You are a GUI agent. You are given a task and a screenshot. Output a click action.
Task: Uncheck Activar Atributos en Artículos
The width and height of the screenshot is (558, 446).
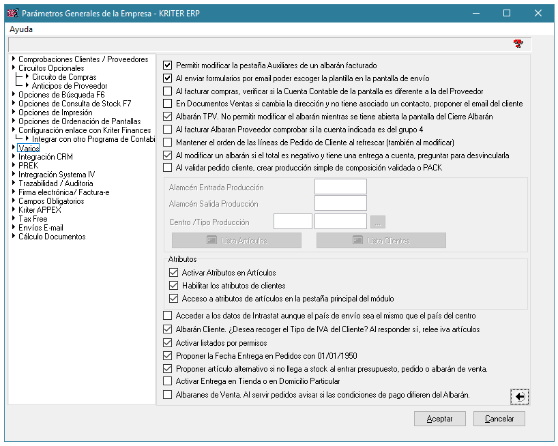pos(173,272)
